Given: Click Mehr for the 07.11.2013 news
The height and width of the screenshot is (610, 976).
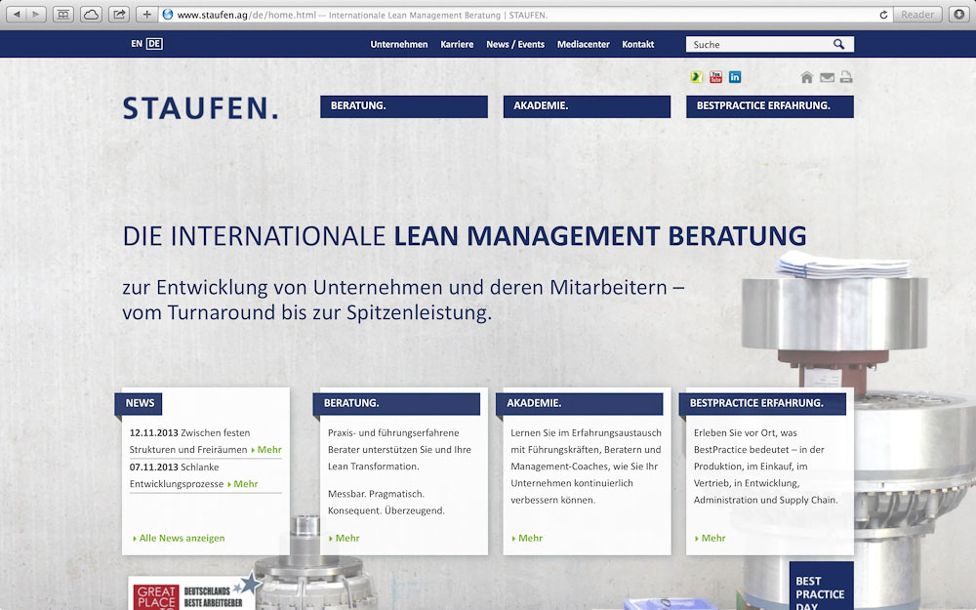Looking at the screenshot, I should point(243,484).
